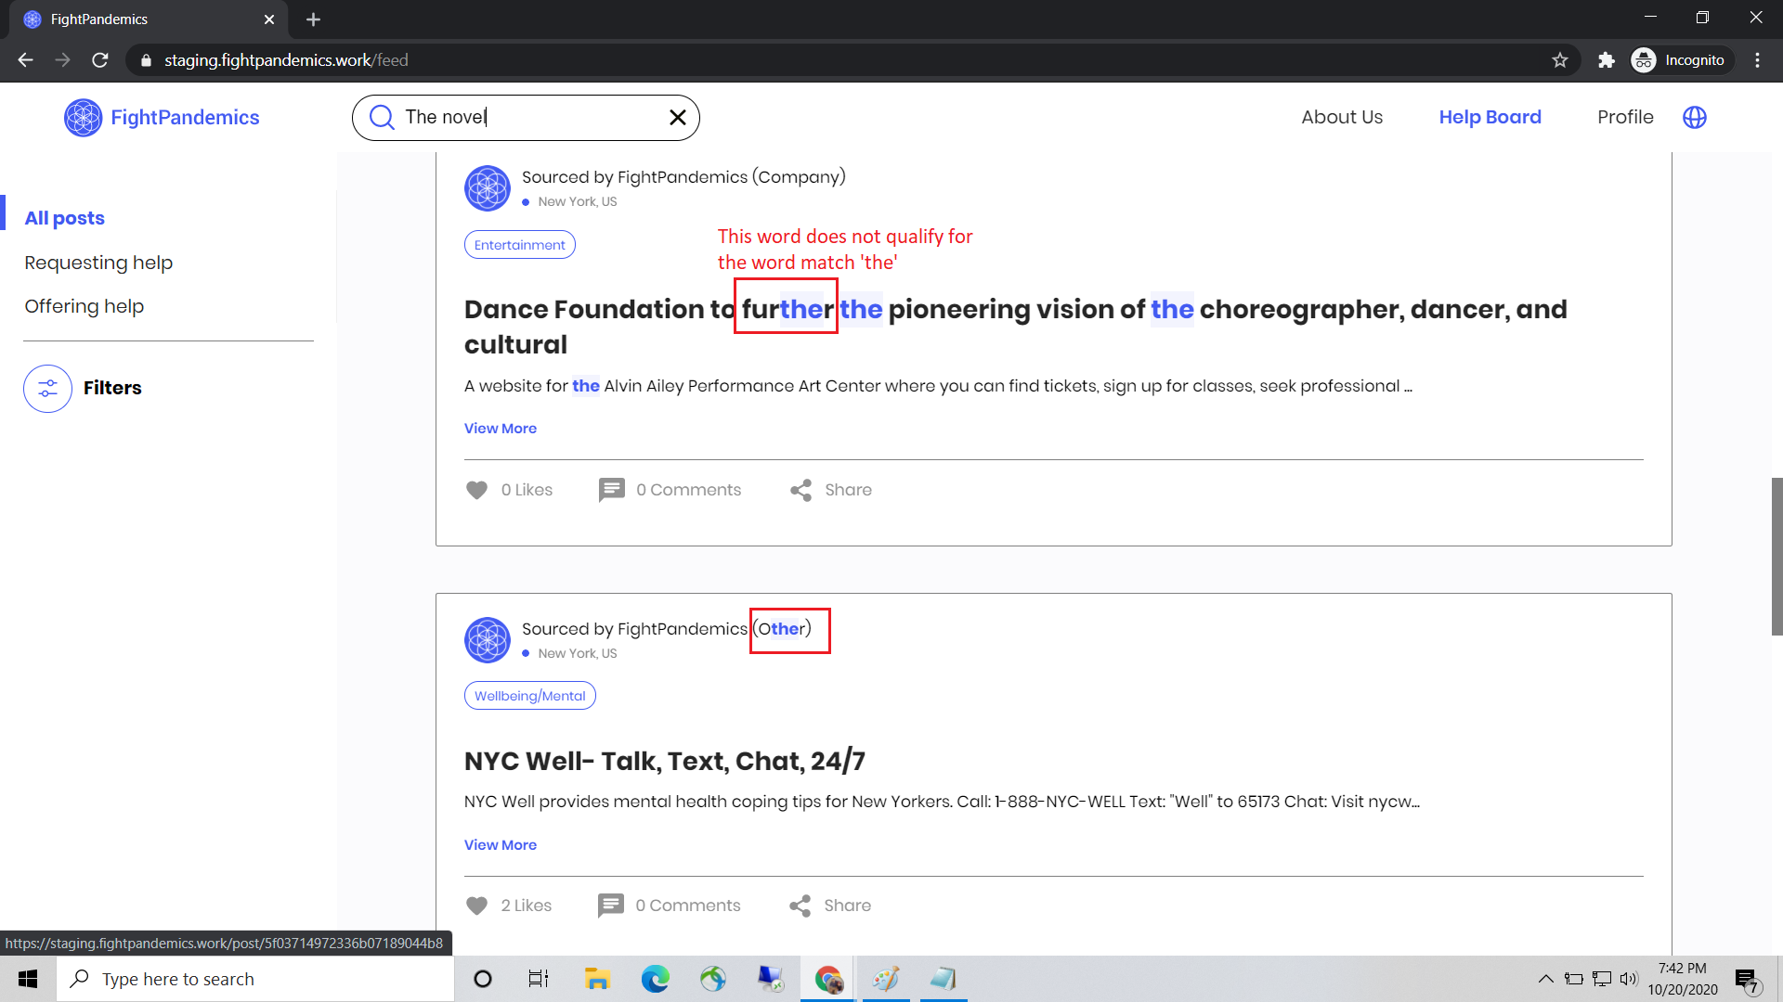1783x1002 pixels.
Task: Select All posts filter
Action: pos(64,218)
